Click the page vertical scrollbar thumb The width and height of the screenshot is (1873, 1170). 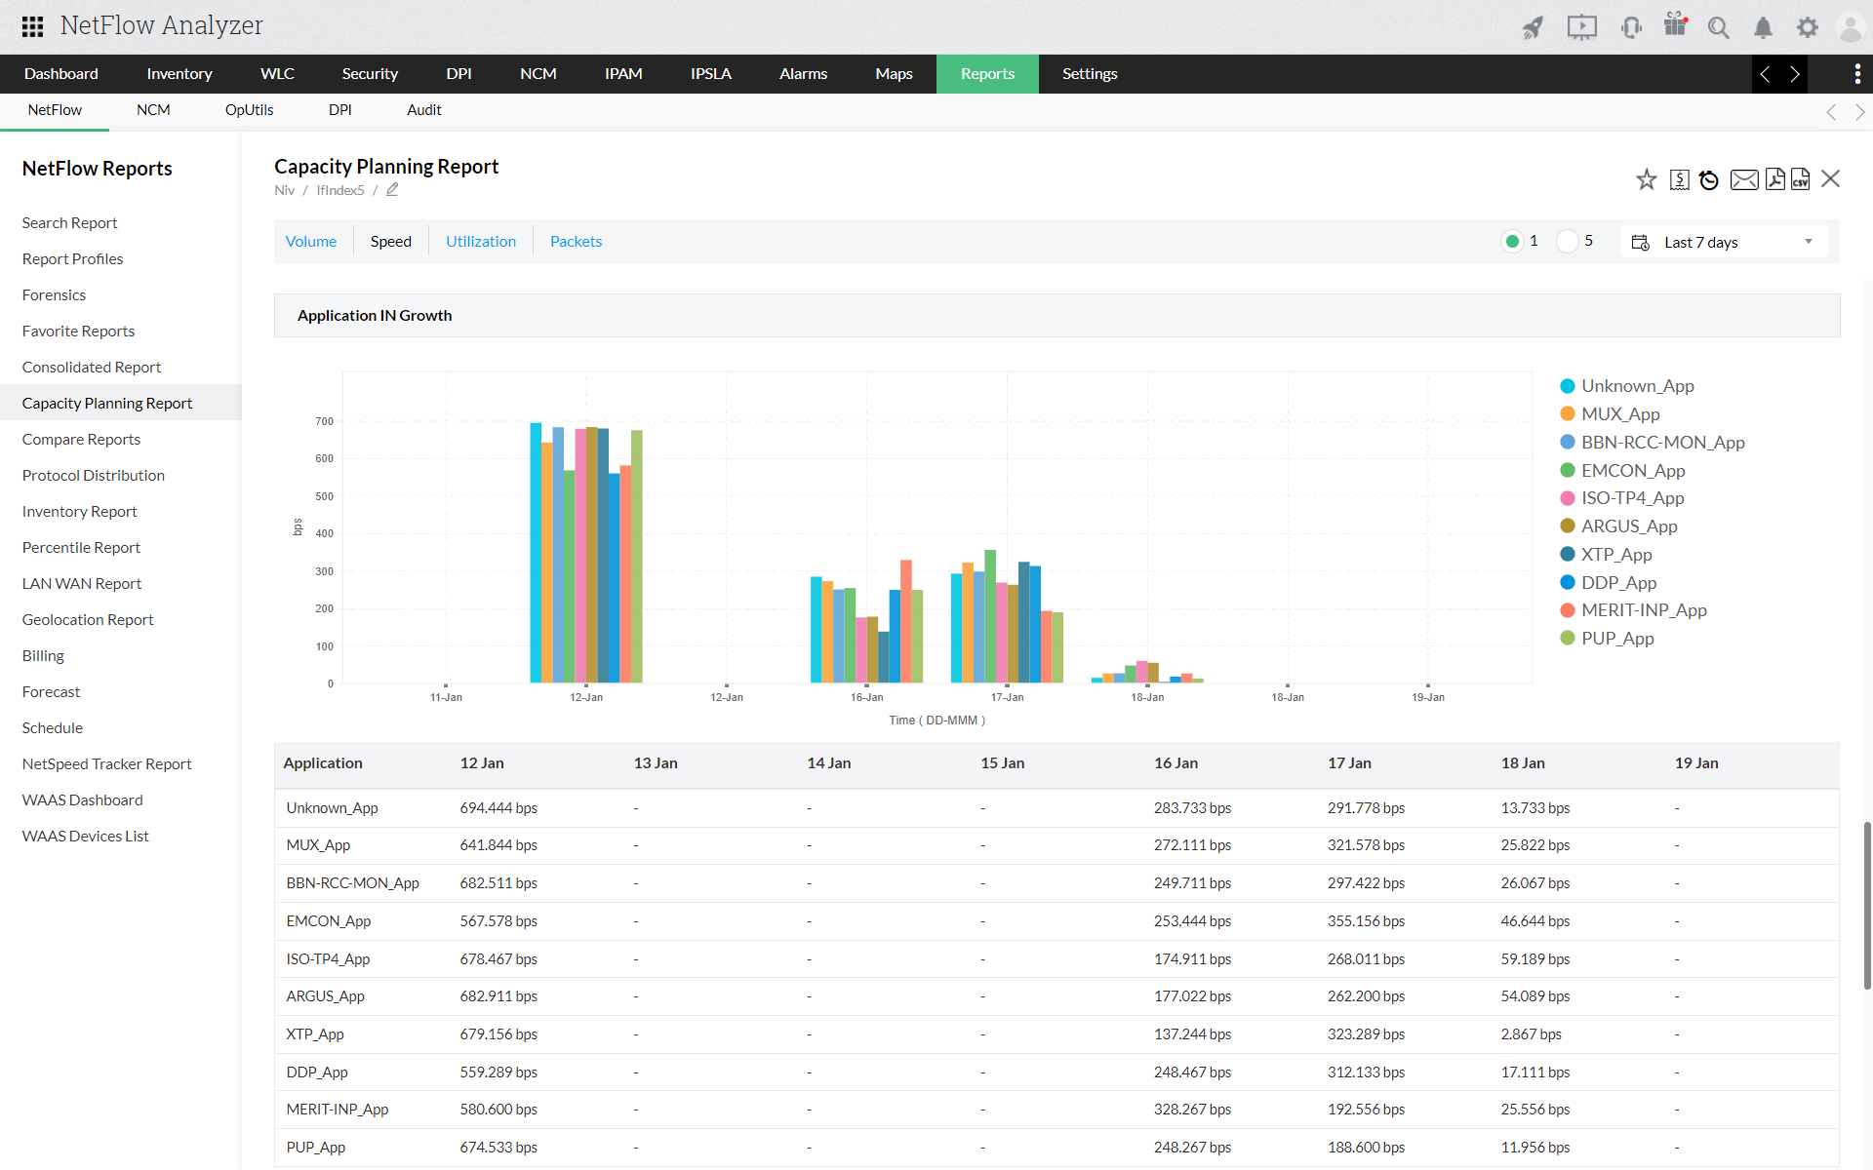pos(1867,907)
